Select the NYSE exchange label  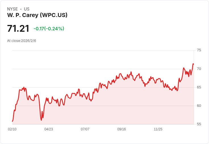[x=12, y=9]
